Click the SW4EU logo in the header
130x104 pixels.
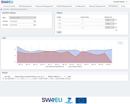7,2
